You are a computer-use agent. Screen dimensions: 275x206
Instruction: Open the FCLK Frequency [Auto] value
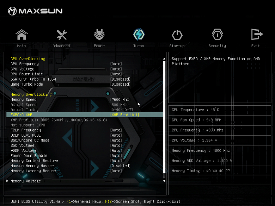pos(116,130)
